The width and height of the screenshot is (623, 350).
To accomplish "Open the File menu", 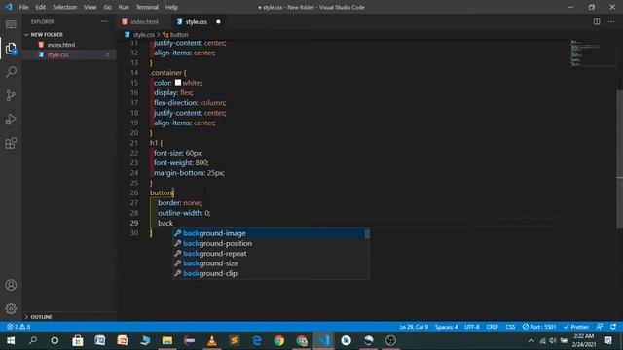I will pos(23,7).
